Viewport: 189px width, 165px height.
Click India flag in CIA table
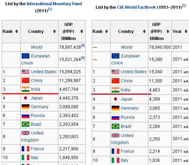pyautogui.click(x=115, y=90)
